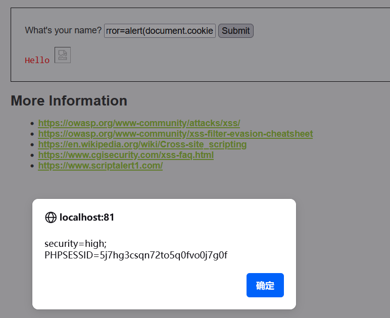
Task: Click the PHPSESSID cookie value text
Action: (x=136, y=255)
